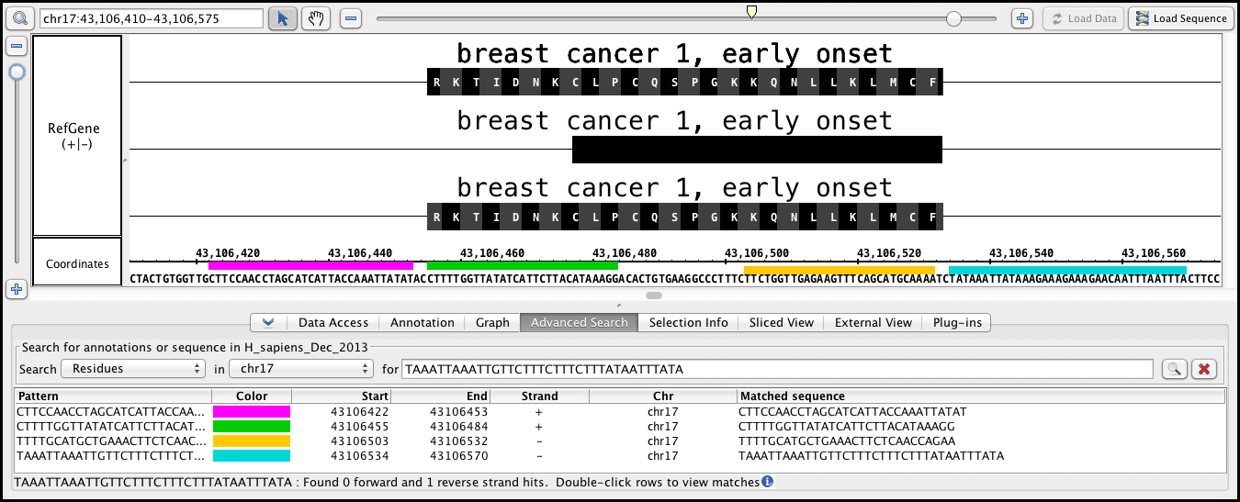Zoom out horizontally with minus button
The image size is (1240, 502).
click(351, 18)
